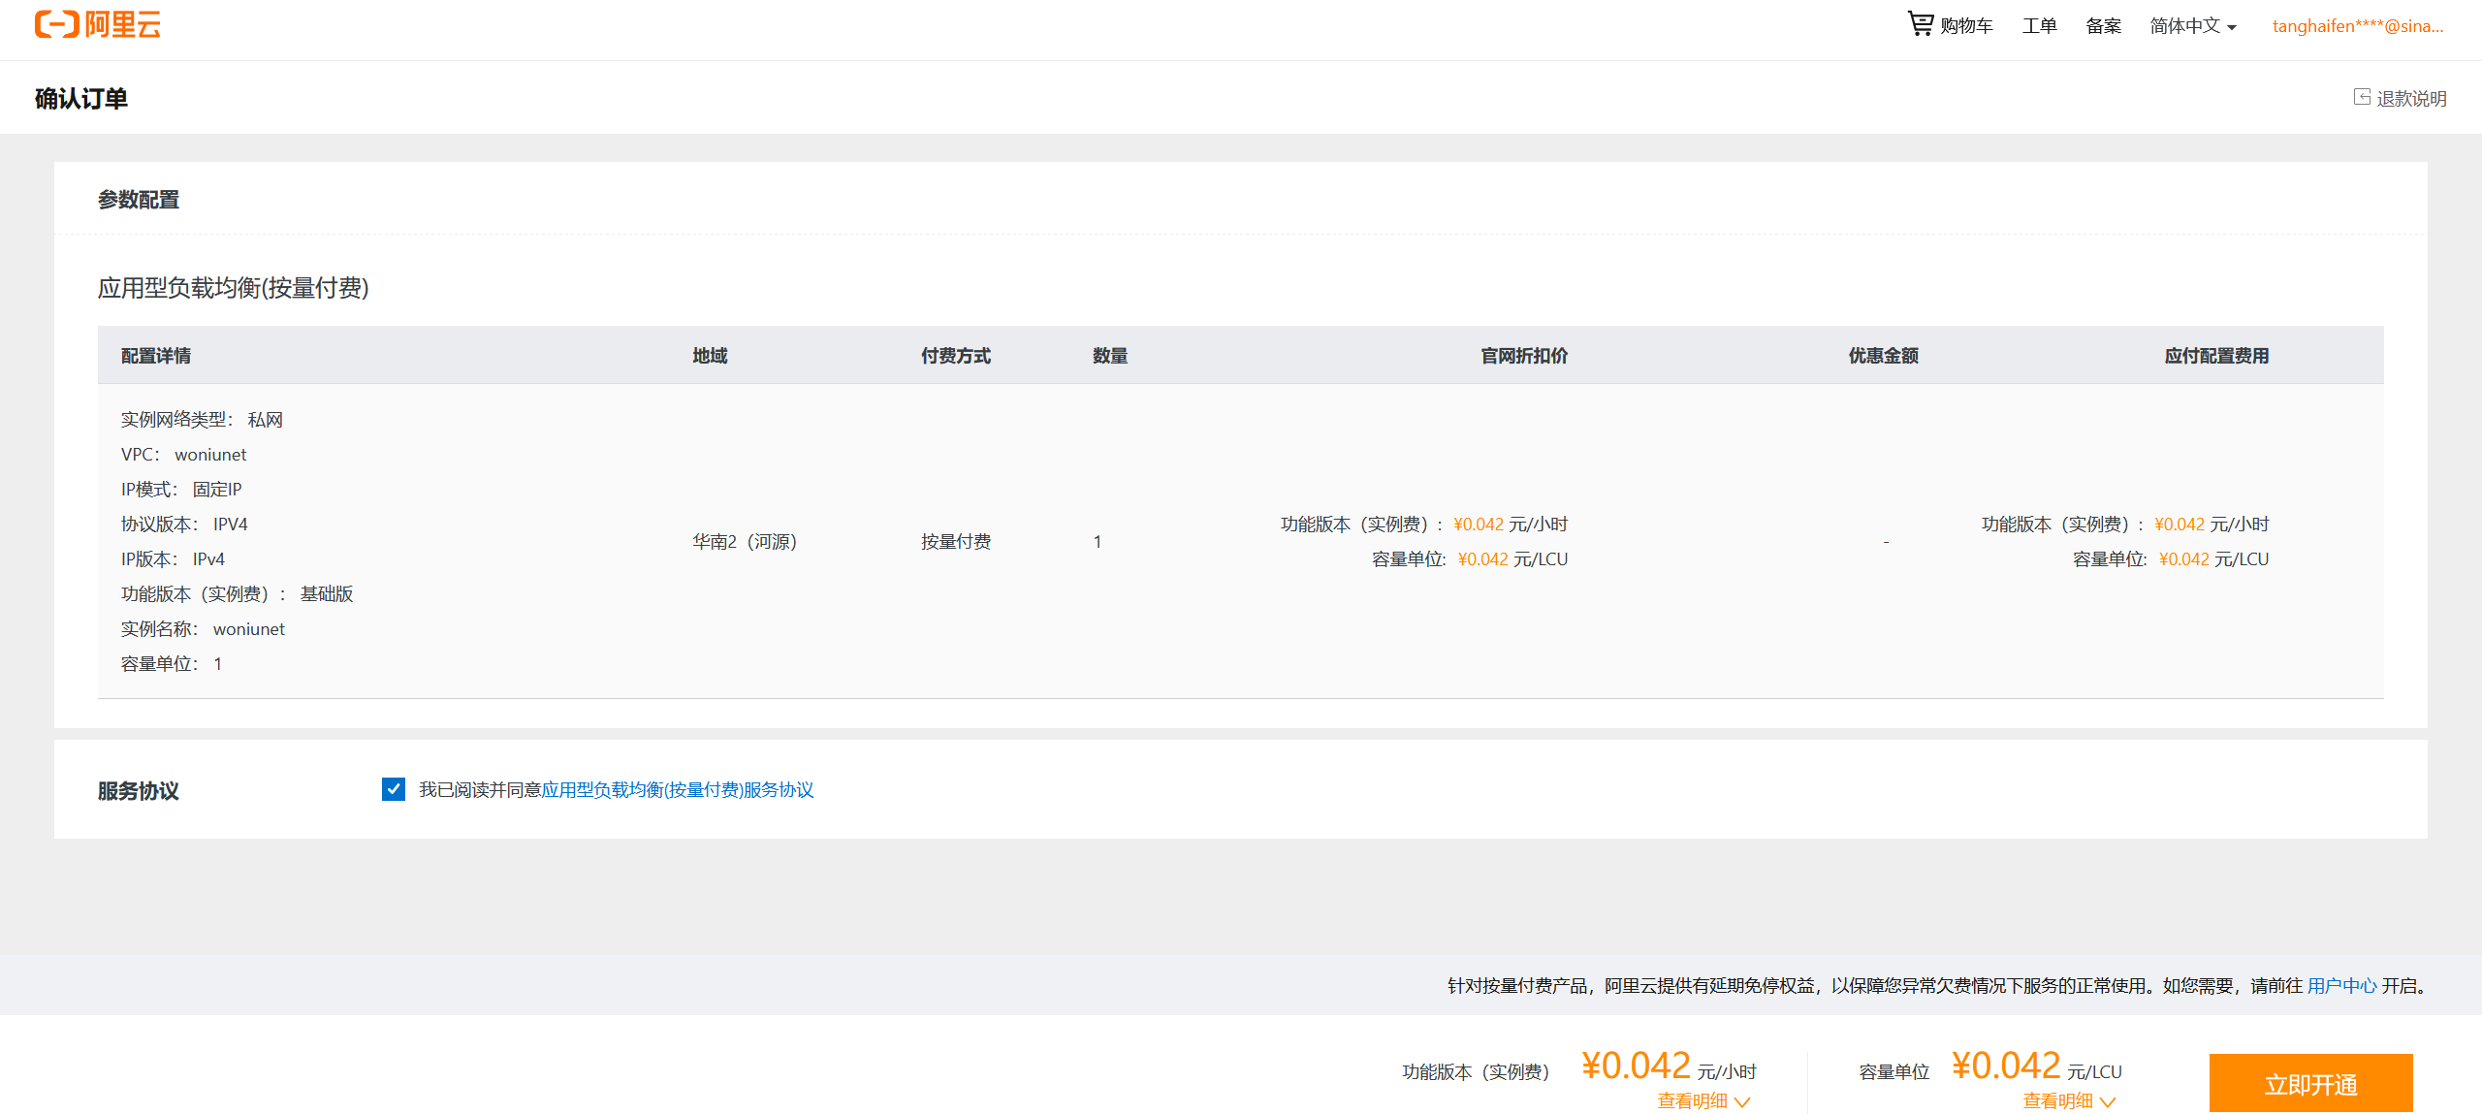Click the refund policy document icon

(x=2362, y=97)
